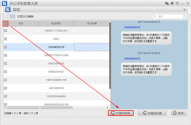Uncheck the row for 1065907770​01013268
This screenshot has width=191, height=125.
[5, 55]
